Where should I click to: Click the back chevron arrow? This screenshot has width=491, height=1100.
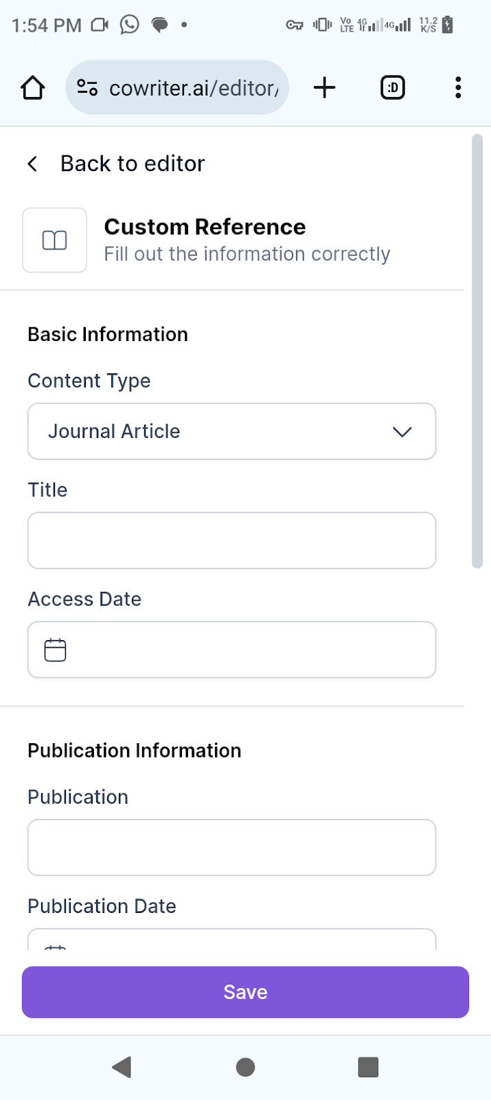(x=32, y=164)
